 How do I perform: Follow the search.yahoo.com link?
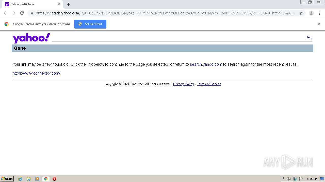pyautogui.click(x=206, y=64)
